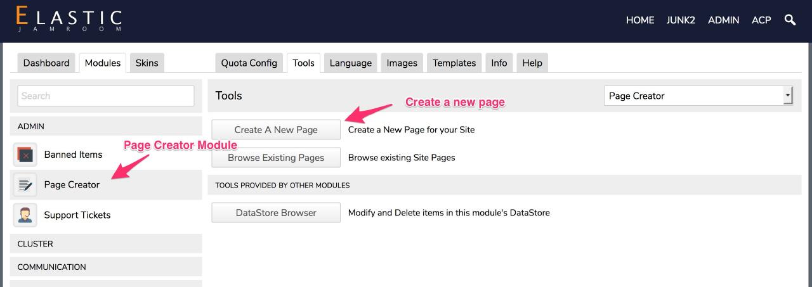Click the Banned Items module icon
This screenshot has height=287, width=812.
click(x=25, y=155)
